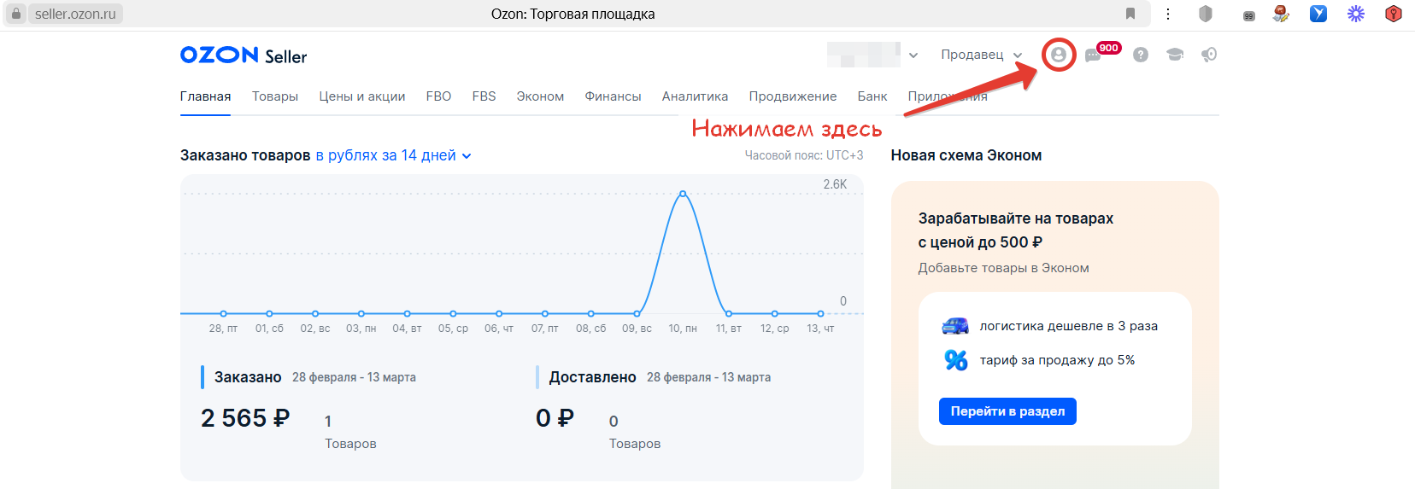Screen dimensions: 1415x489
Task: Click 'Зарабатывайте на товарах' promo headline
Action: [1016, 218]
